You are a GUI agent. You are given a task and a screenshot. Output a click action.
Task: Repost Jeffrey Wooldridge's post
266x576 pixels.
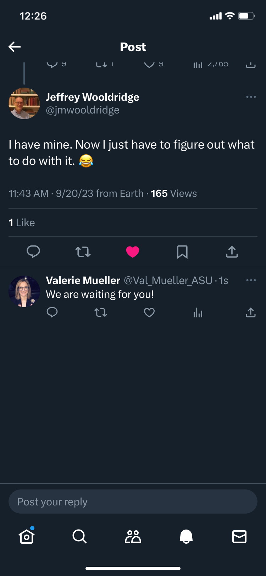(83, 252)
